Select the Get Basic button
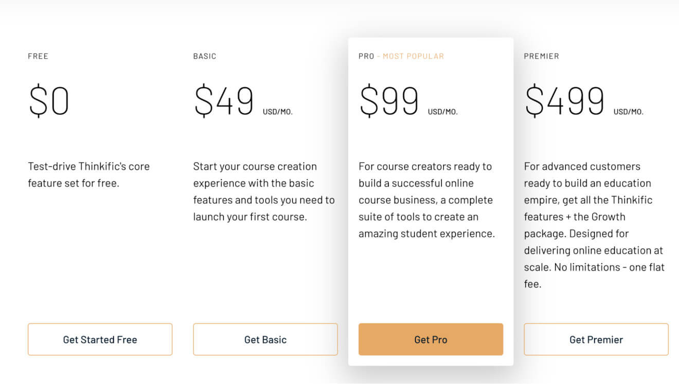 click(265, 339)
